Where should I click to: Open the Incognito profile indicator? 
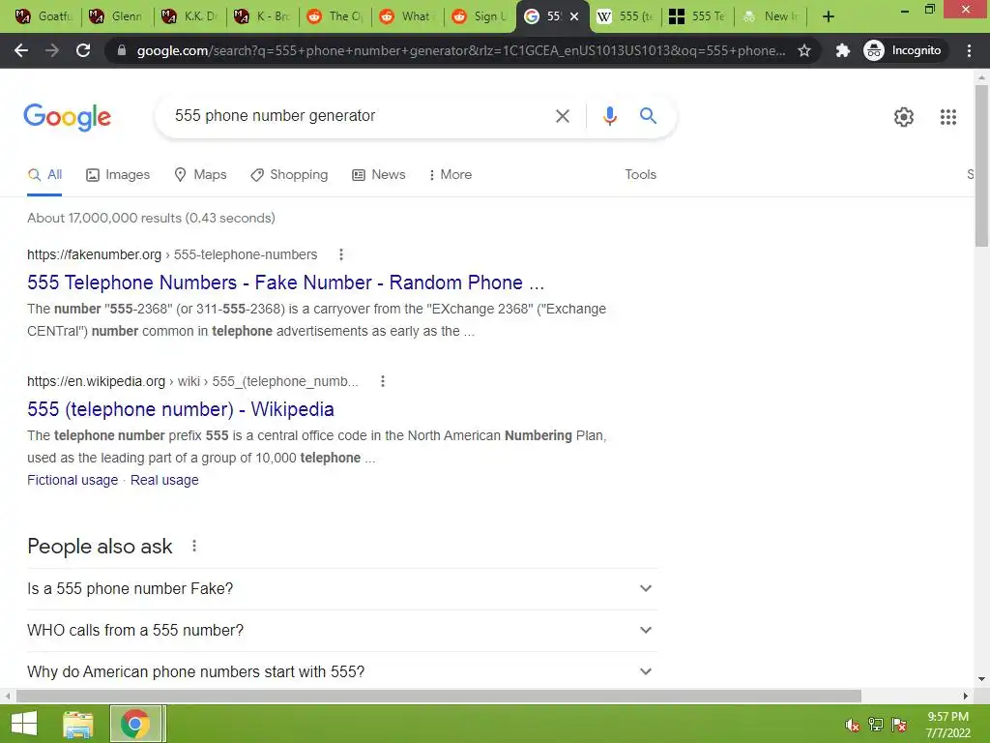[x=903, y=50]
